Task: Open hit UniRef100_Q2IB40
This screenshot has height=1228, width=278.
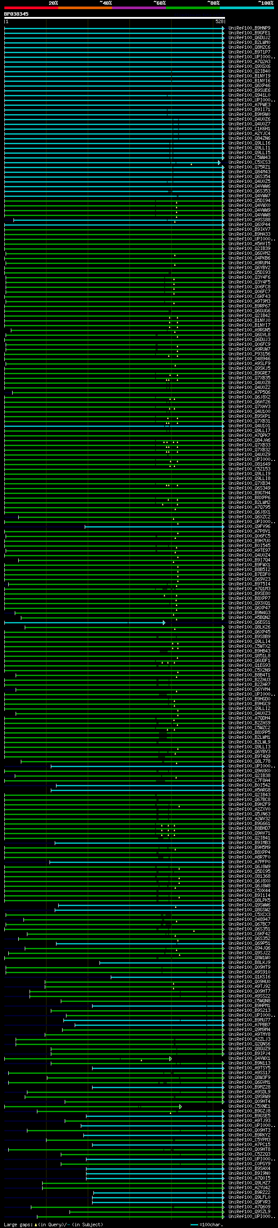Action: click(x=249, y=71)
